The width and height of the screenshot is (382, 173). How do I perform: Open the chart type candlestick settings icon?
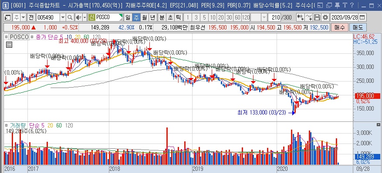point(301,17)
